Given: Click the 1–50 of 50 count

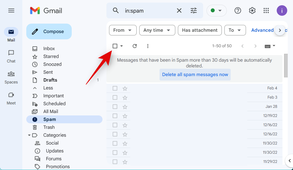Looking at the screenshot, I should coord(222,46).
